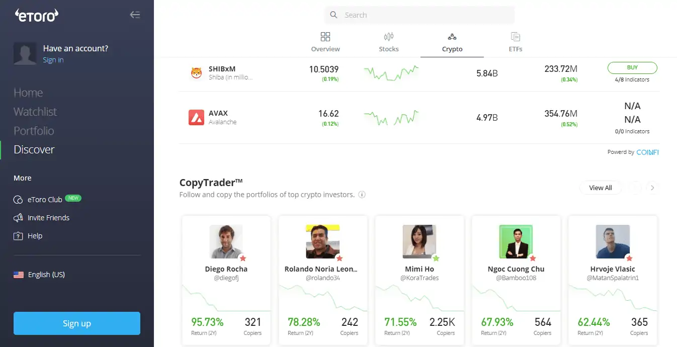Click the Sign in link
This screenshot has width=677, height=347.
click(53, 60)
